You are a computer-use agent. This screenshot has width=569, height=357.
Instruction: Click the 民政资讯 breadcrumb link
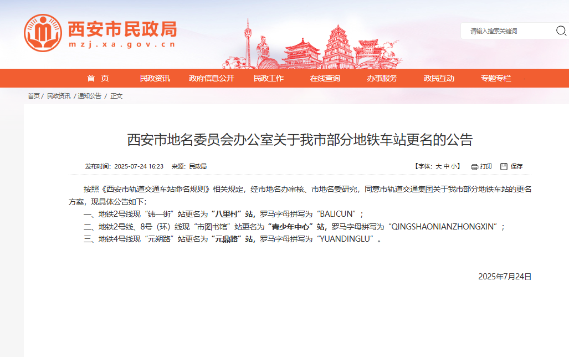pos(59,96)
